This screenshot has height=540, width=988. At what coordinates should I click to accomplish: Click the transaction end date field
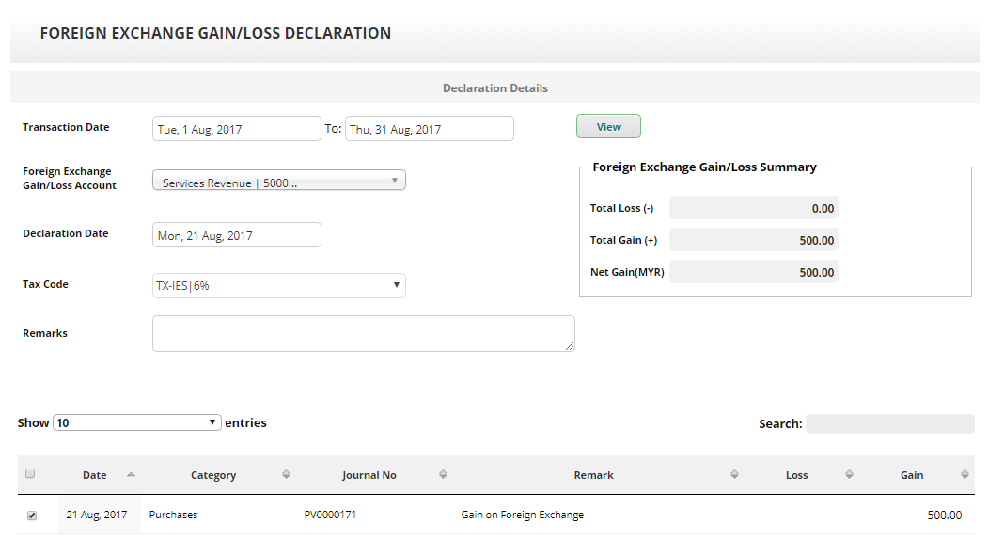click(429, 129)
